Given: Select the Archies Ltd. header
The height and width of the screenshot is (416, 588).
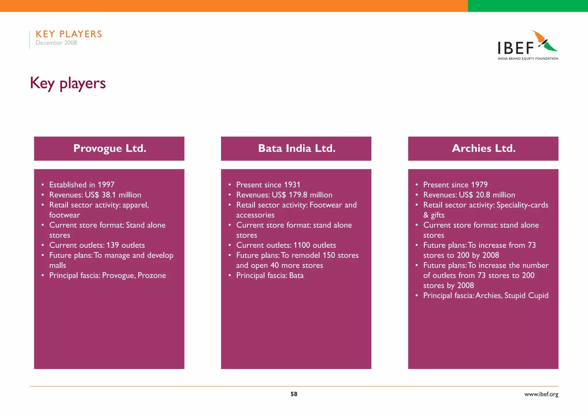Looking at the screenshot, I should [483, 149].
